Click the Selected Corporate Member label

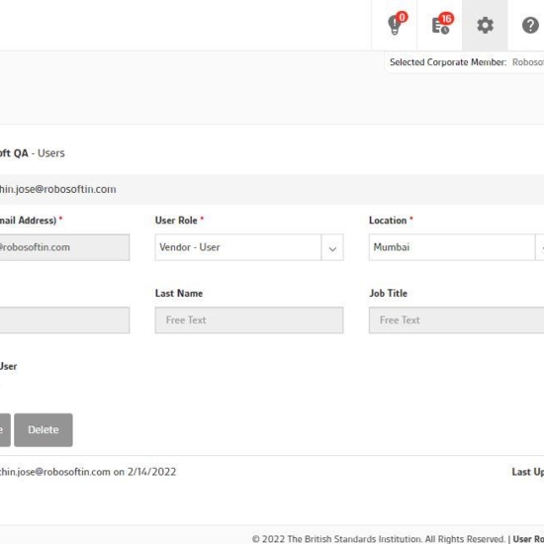(x=448, y=62)
